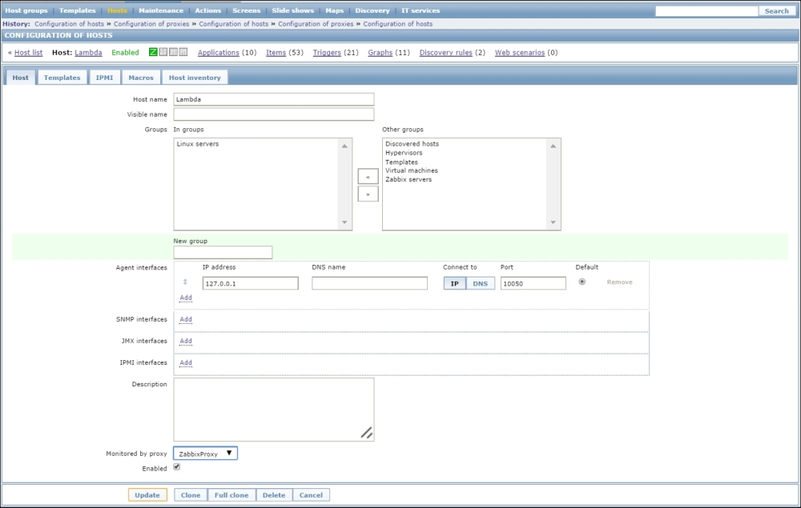Click the green Zabbix agent availability icon
This screenshot has height=508, width=801.
point(154,53)
